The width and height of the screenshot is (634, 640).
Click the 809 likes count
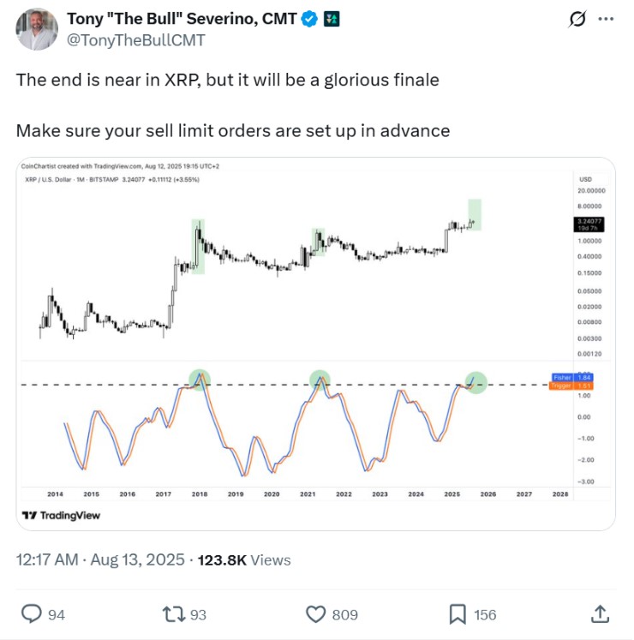345,614
